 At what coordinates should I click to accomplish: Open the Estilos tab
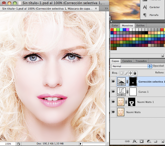[x=140, y=26]
